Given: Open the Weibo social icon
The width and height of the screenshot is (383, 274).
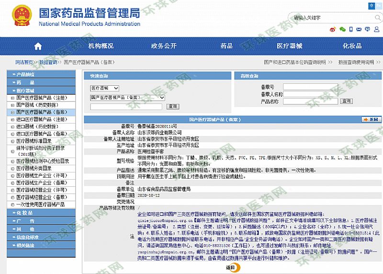Looking at the screenshot, I should [x=333, y=29].
